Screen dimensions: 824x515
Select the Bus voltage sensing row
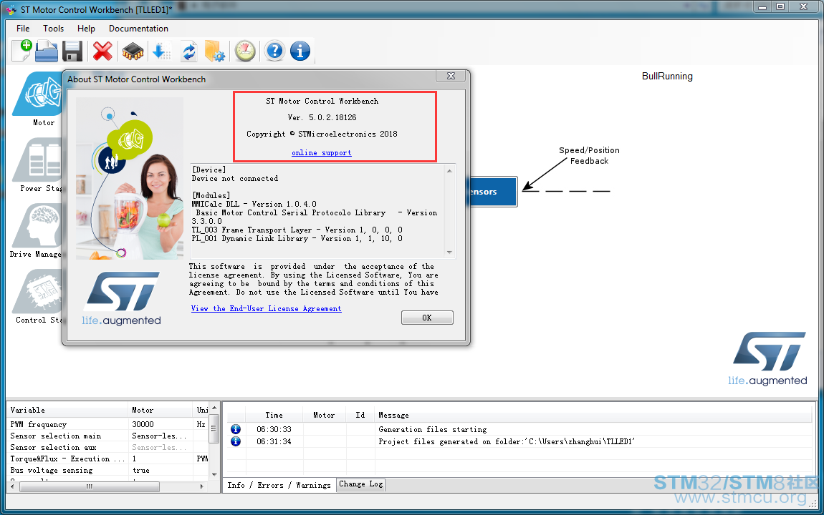(x=108, y=471)
